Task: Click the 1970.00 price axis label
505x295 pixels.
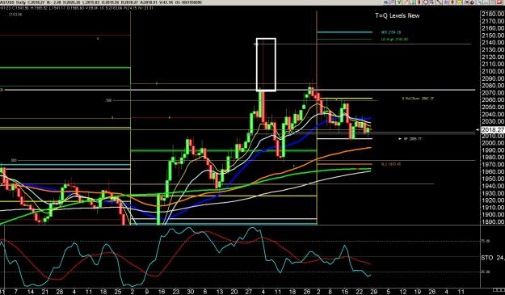Action: pyautogui.click(x=493, y=165)
